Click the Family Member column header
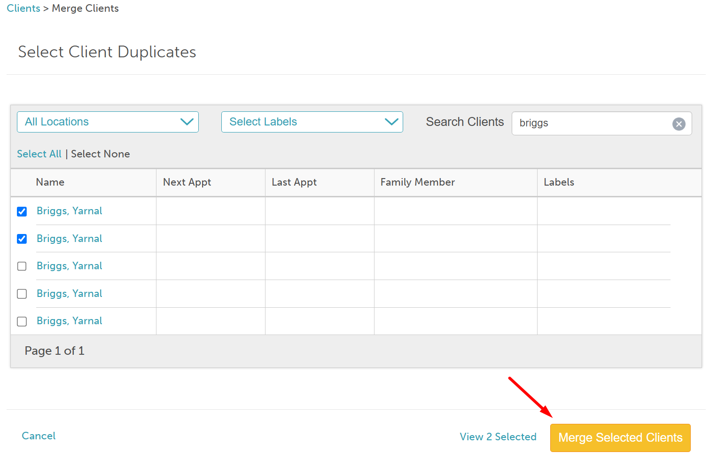The image size is (710, 460). click(418, 182)
